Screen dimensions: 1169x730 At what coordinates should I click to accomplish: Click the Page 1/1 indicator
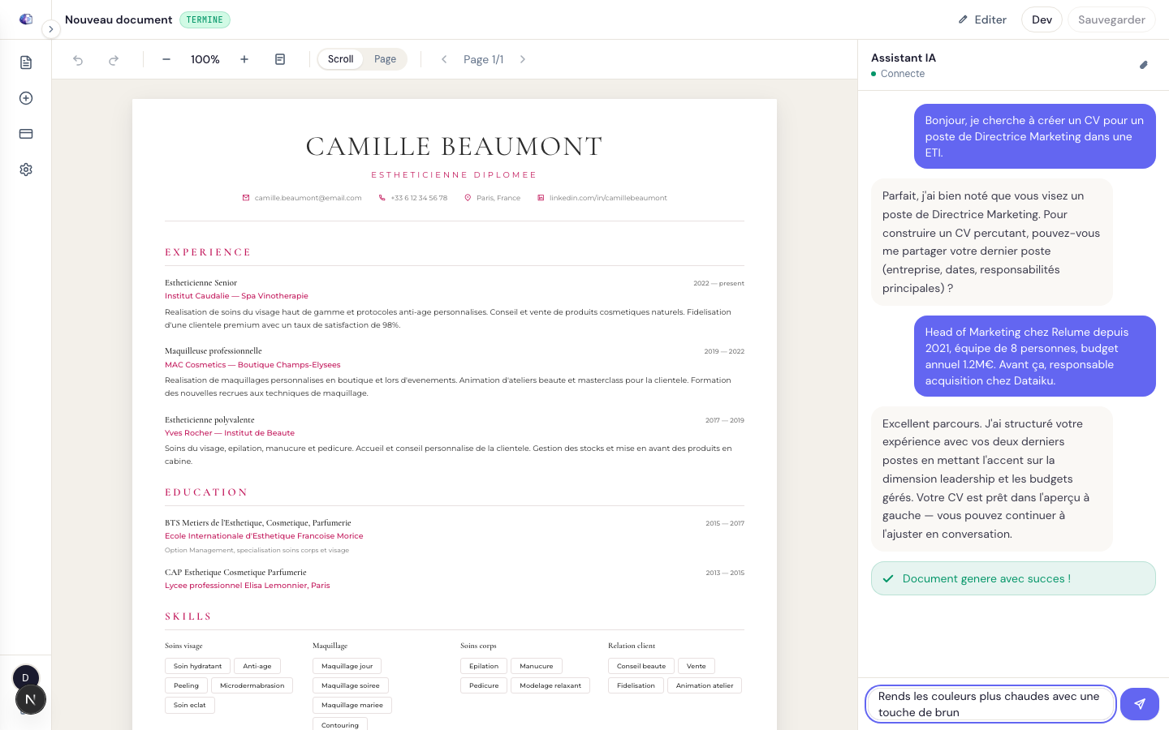pyautogui.click(x=484, y=59)
